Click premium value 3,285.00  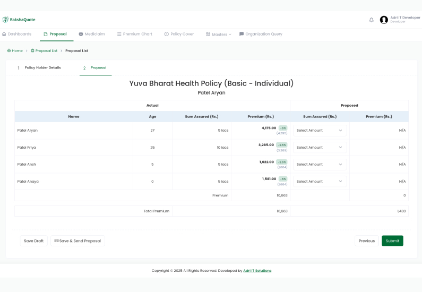pyautogui.click(x=266, y=145)
